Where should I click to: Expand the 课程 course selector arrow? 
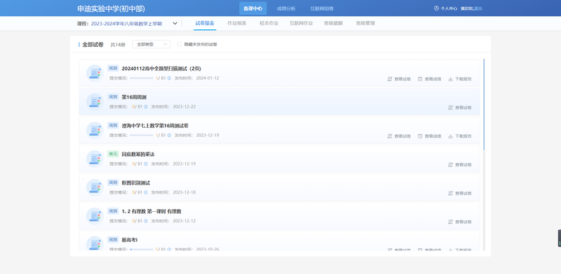point(175,24)
